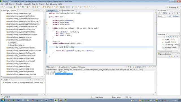Launch Debug from the main toolbar

pyautogui.click(x=18, y=7)
